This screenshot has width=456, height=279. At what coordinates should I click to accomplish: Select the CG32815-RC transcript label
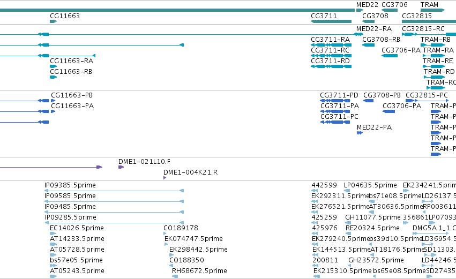click(423, 29)
